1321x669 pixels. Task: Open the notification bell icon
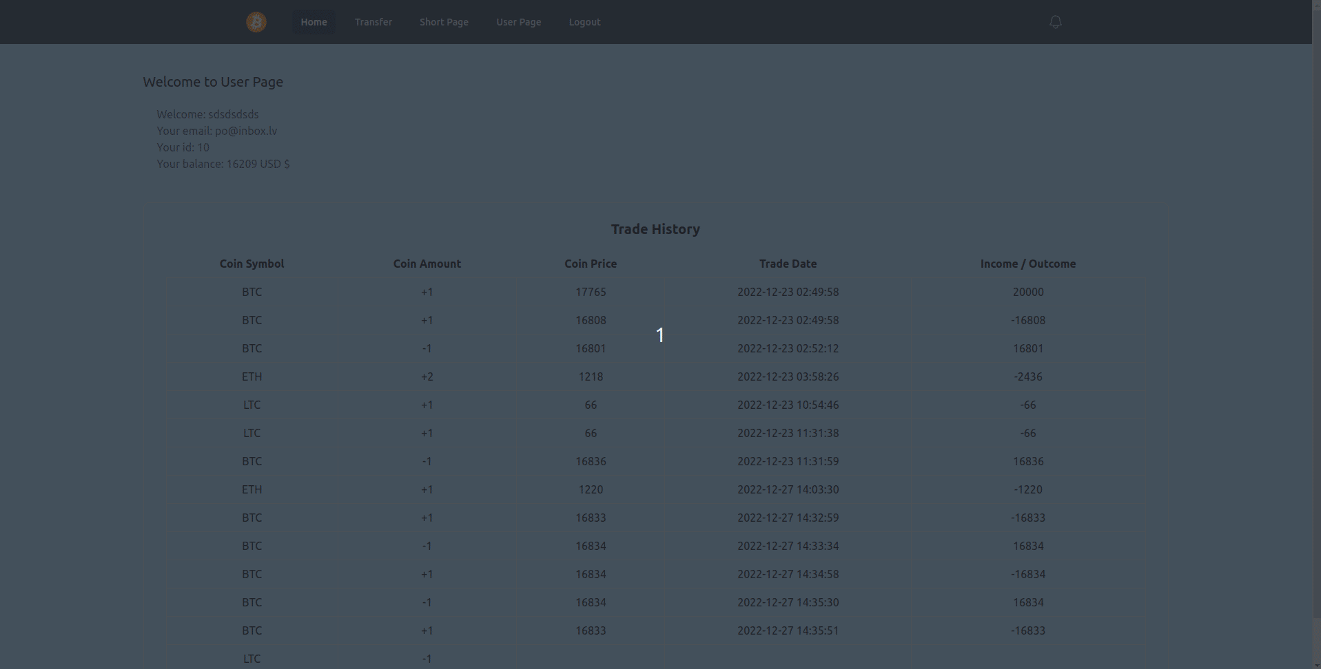(1054, 21)
